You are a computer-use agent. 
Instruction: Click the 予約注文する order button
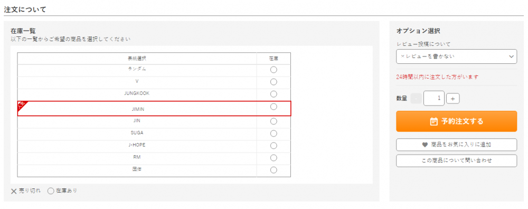[x=456, y=121]
